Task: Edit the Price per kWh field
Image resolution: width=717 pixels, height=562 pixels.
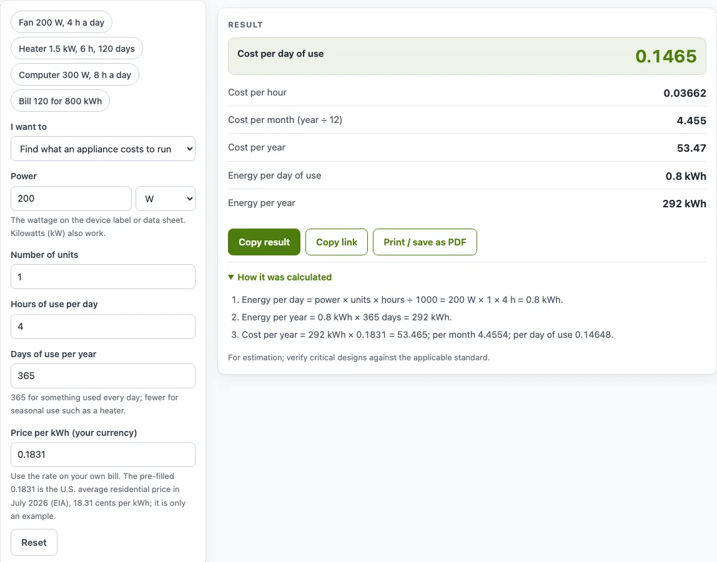Action: click(103, 455)
